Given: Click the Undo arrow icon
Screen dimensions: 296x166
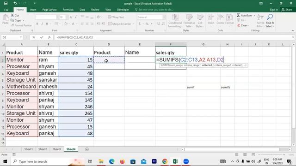Looking at the screenshot, I should (x=15, y=3).
